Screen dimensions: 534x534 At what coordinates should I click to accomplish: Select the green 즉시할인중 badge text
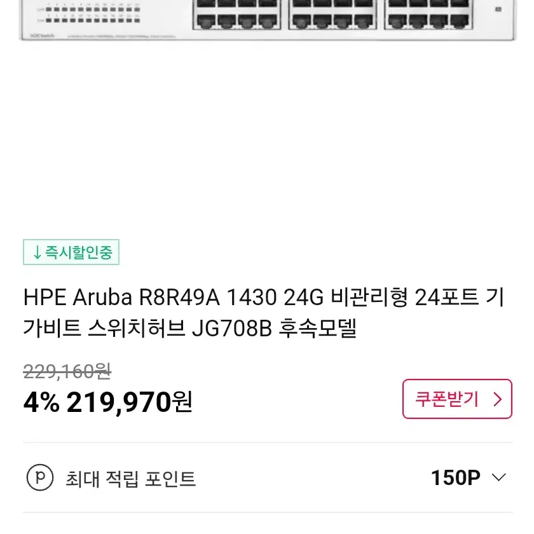[x=79, y=252]
